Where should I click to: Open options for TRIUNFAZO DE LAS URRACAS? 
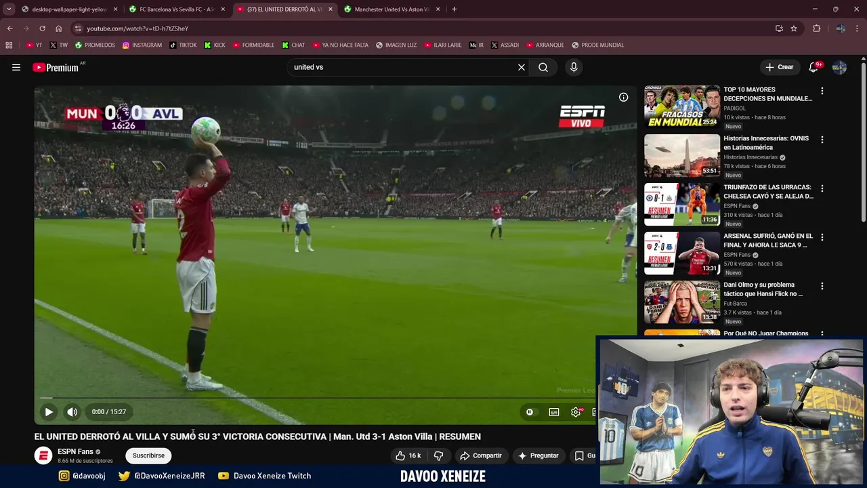[822, 188]
